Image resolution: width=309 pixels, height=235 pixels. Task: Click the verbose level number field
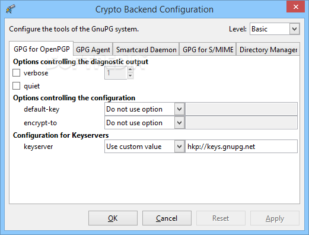(116, 73)
